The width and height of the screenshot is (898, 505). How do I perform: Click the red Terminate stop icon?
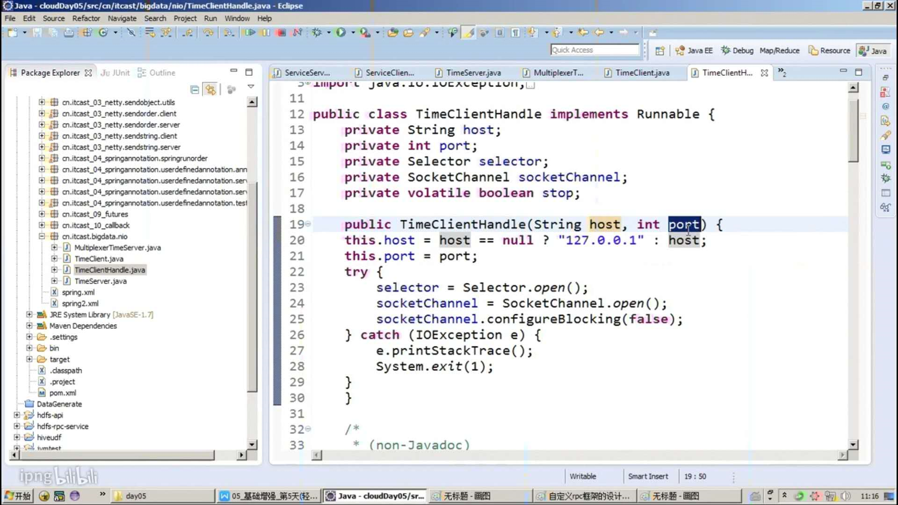pos(281,32)
